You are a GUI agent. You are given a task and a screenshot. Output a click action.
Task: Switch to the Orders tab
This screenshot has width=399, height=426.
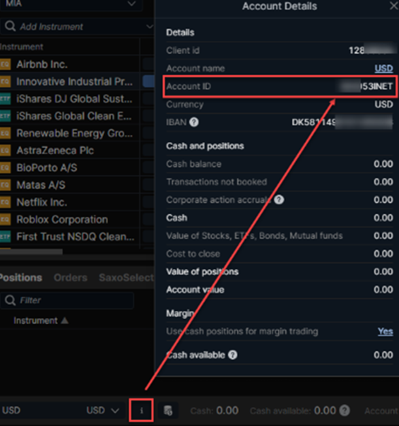(x=71, y=277)
